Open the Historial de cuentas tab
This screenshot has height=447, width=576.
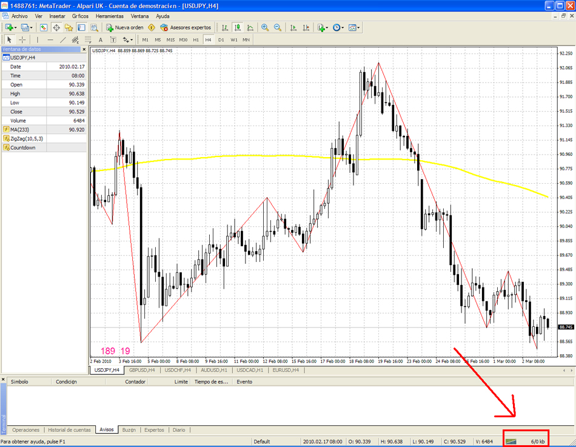(69, 429)
